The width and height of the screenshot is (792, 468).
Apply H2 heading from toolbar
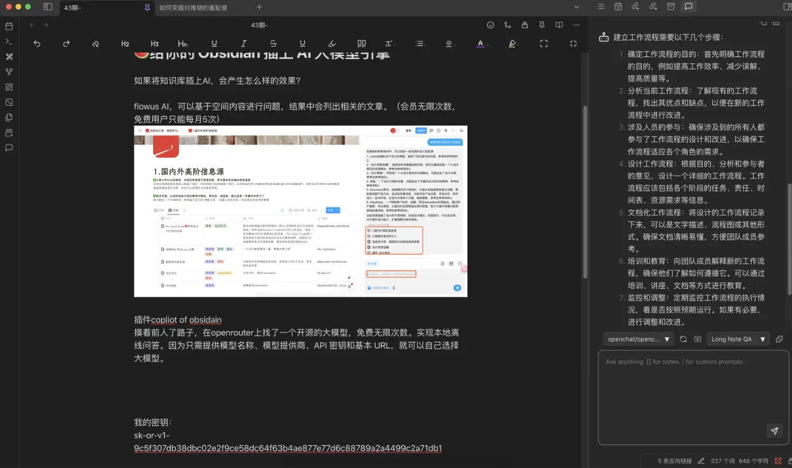pos(125,44)
